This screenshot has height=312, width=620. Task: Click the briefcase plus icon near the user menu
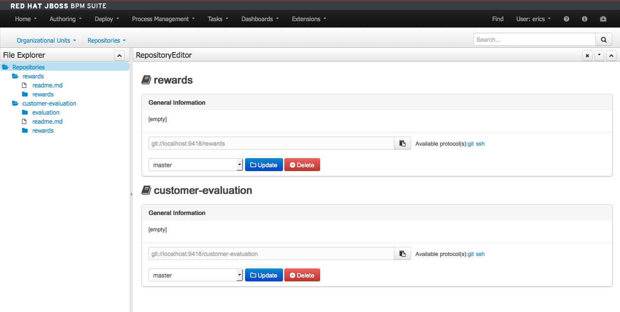(x=603, y=19)
